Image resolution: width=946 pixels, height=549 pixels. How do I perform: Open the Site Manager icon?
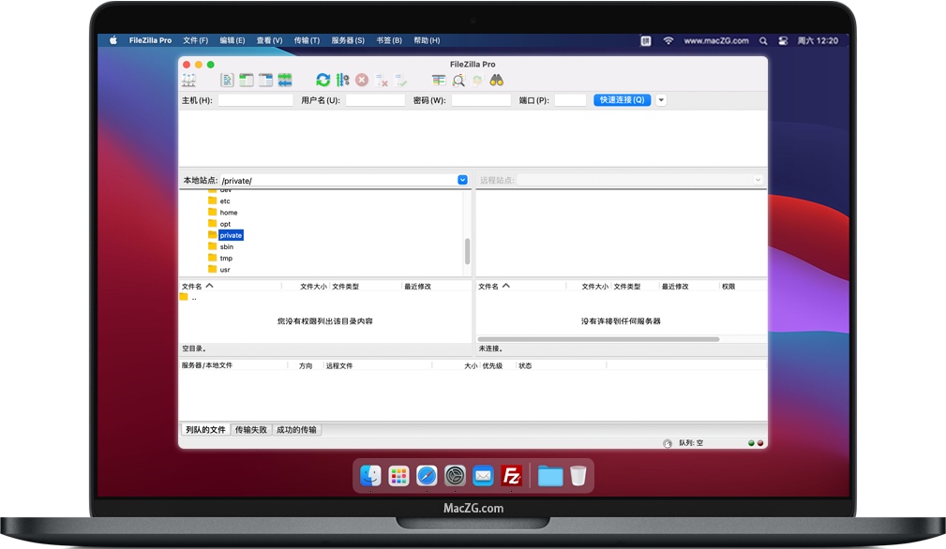click(188, 81)
